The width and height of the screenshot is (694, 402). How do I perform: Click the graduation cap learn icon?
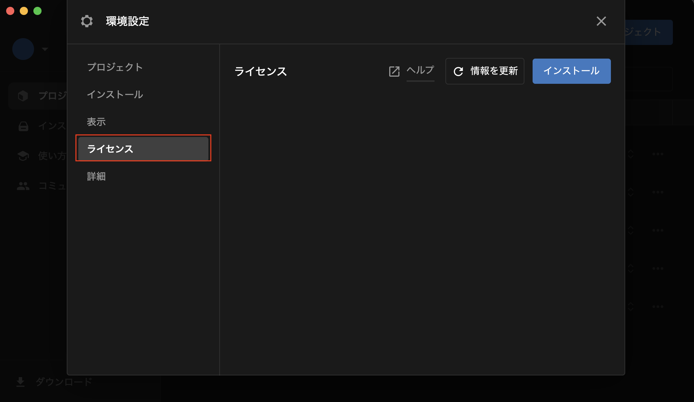[23, 156]
